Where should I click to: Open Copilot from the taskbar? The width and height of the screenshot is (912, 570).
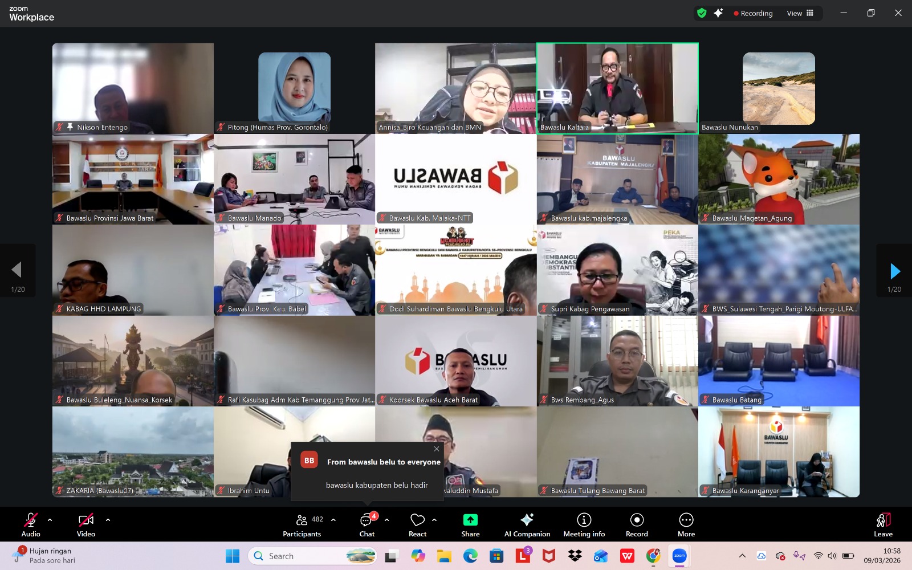(x=418, y=556)
